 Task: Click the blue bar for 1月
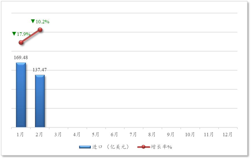click(21, 95)
